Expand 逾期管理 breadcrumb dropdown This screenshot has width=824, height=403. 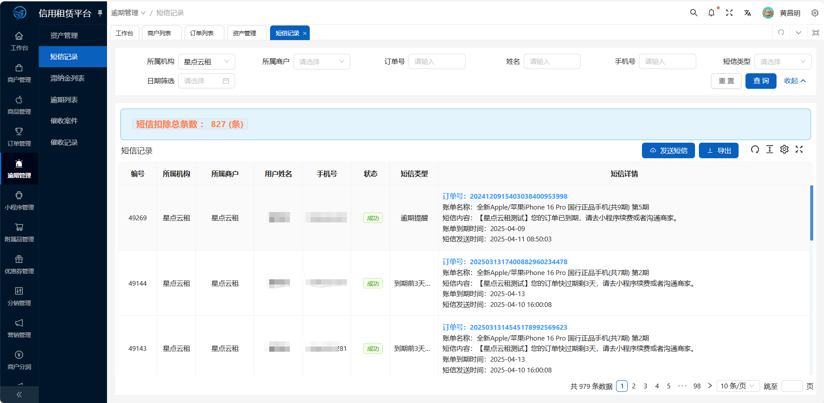[128, 13]
